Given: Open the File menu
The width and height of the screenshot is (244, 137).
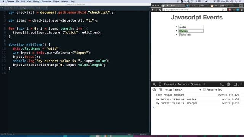Looking at the screenshot, I should tap(18, 2).
